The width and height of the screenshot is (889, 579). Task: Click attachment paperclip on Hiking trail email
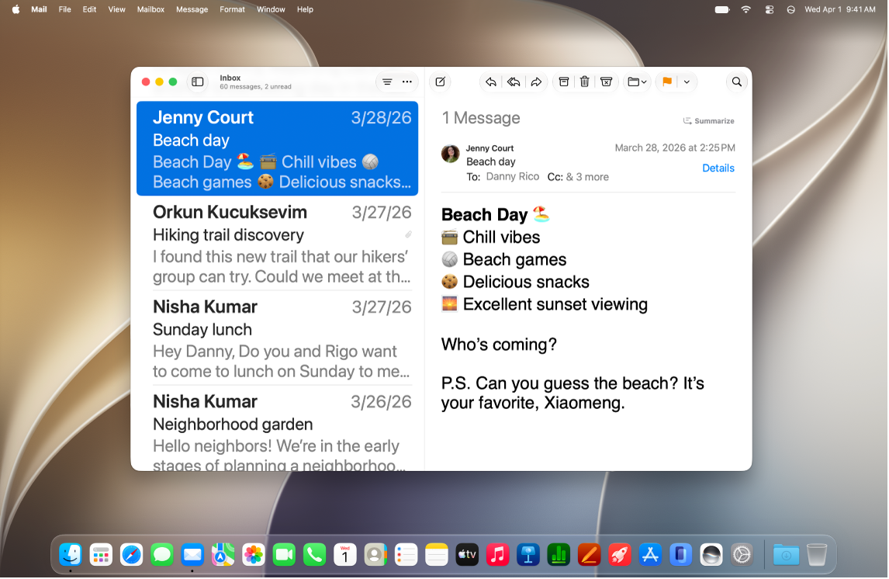tap(408, 234)
